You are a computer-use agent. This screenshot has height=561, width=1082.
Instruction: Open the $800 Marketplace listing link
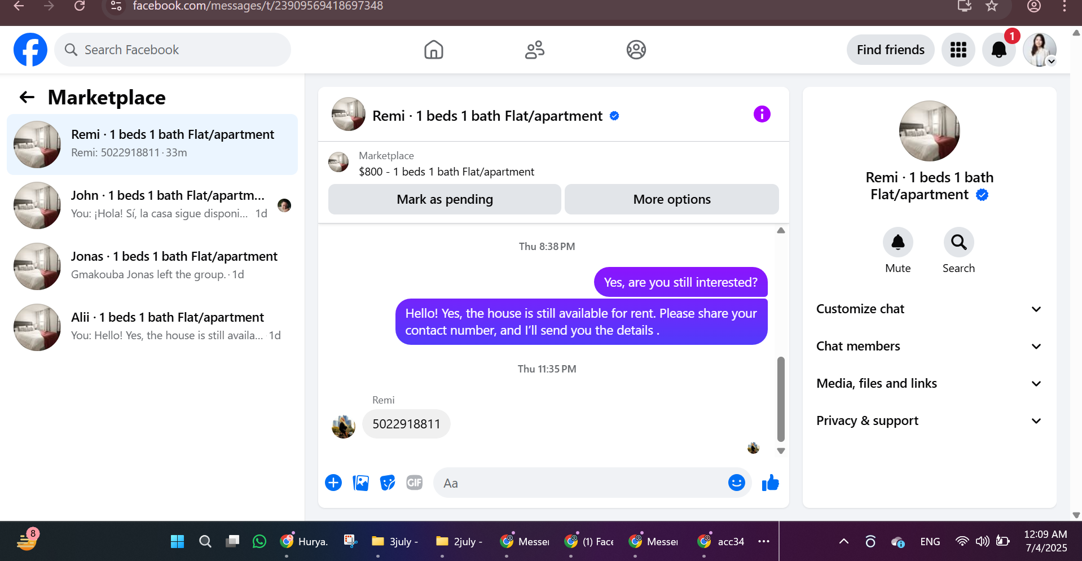446,172
